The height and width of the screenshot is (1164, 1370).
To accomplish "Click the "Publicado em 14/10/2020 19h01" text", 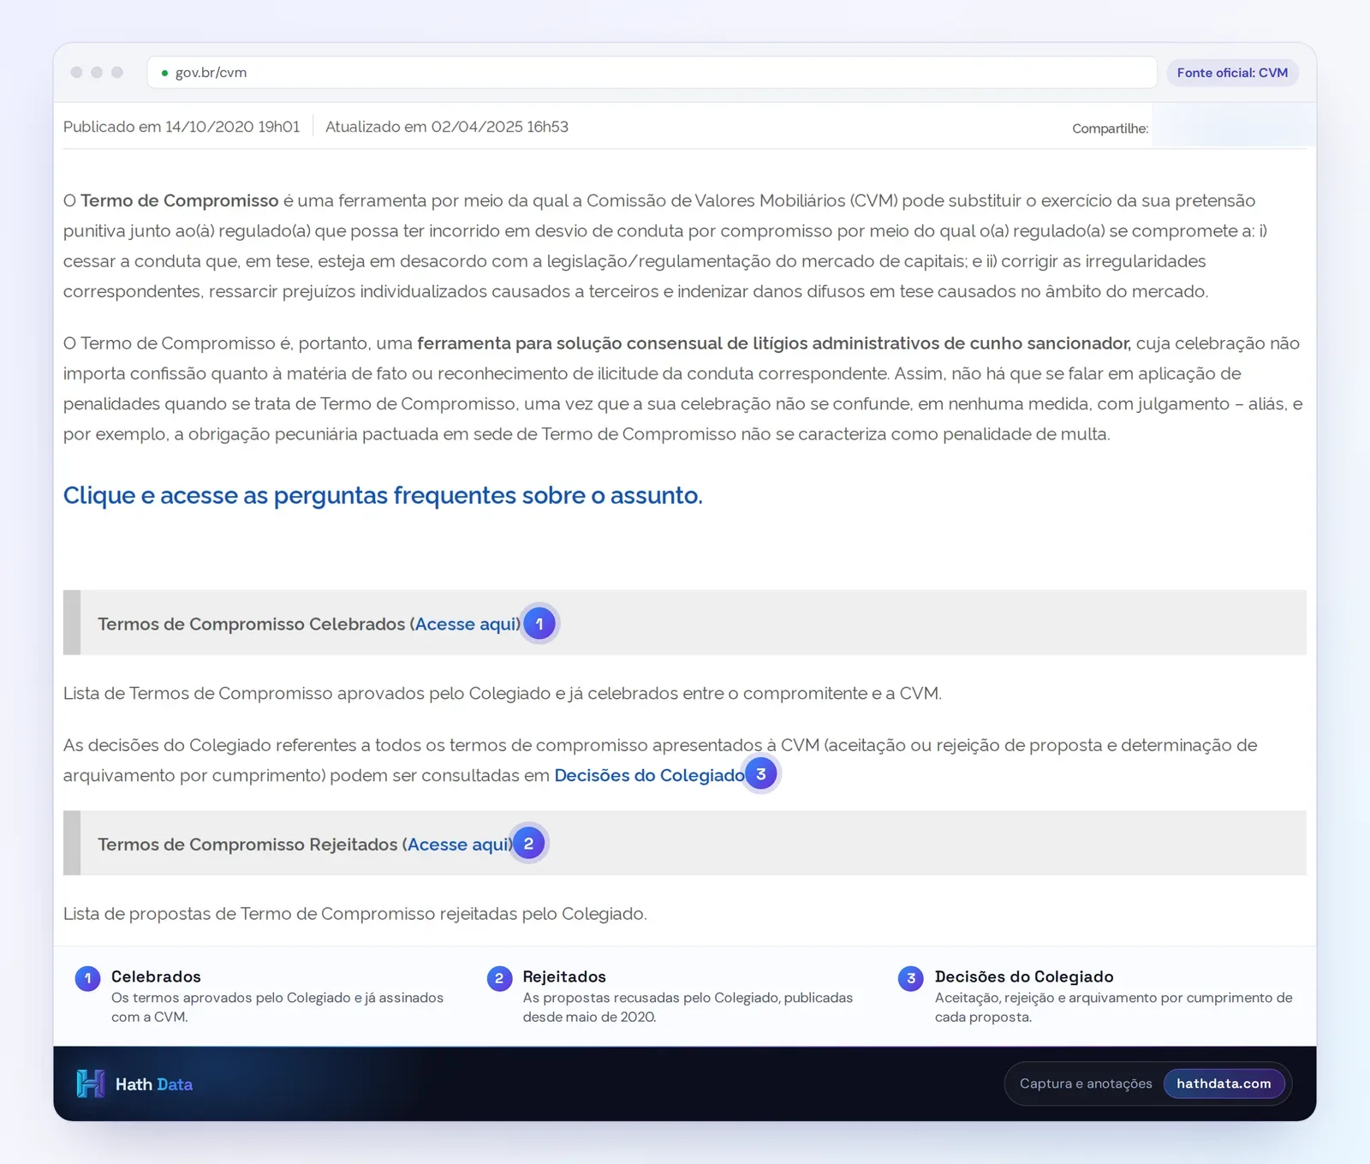I will coord(182,127).
